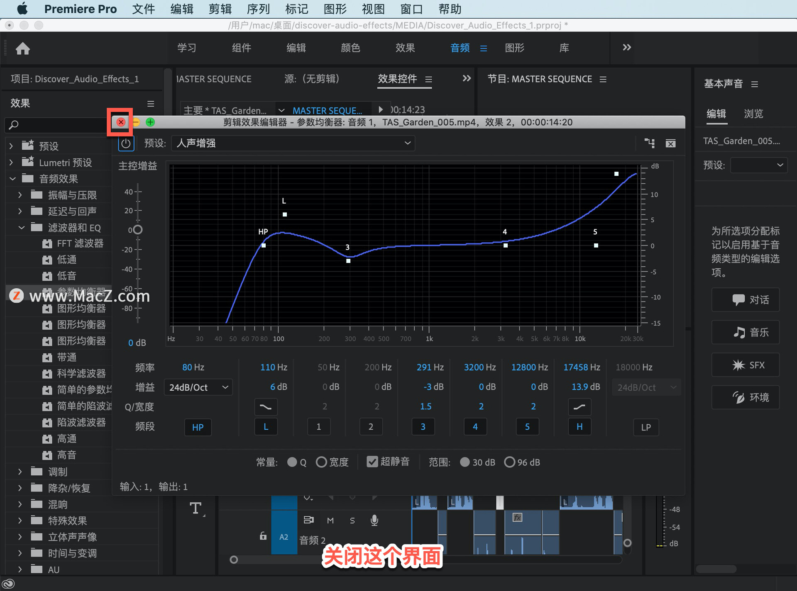Screen dimensions: 797x591
Task: Click the A2 sync lock icon
Action: pyautogui.click(x=308, y=520)
